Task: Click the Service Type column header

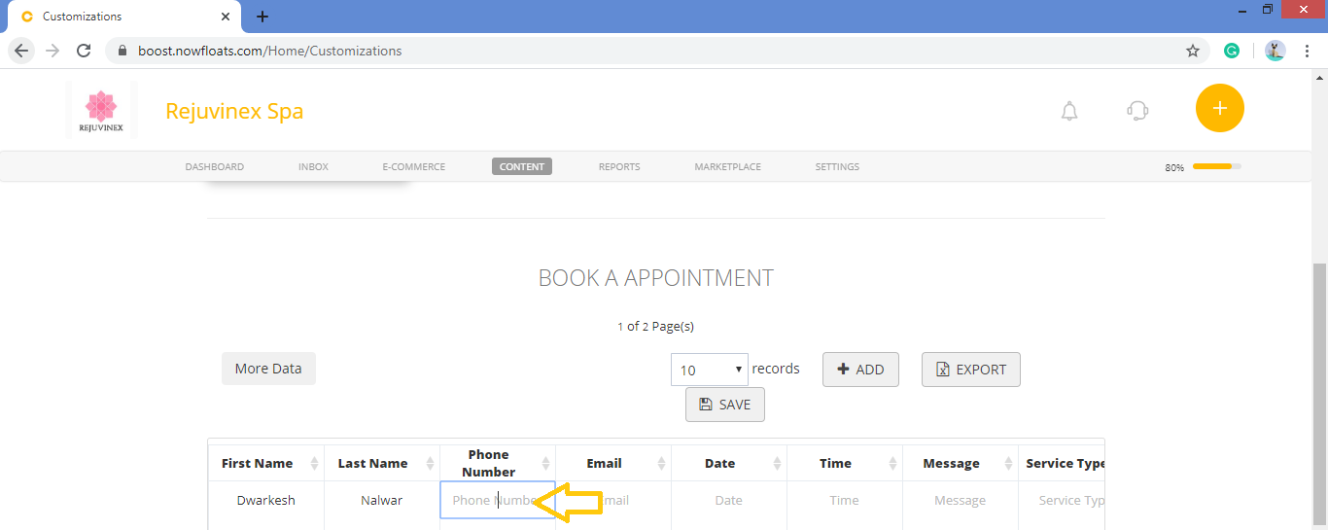Action: pyautogui.click(x=1062, y=463)
